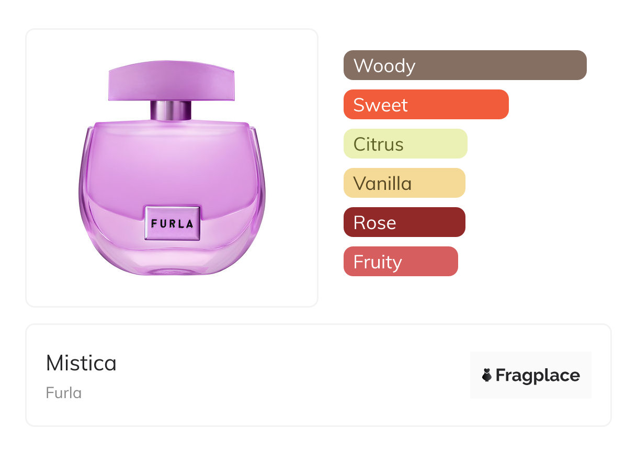Click the gray Fragplace badge background
The width and height of the screenshot is (637, 452).
pyautogui.click(x=531, y=358)
